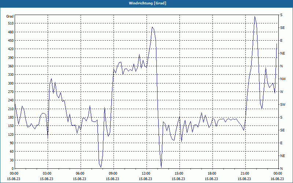This screenshot has width=293, height=183.
Task: Click the SE compass label level with 480
Action: (x=282, y=28)
